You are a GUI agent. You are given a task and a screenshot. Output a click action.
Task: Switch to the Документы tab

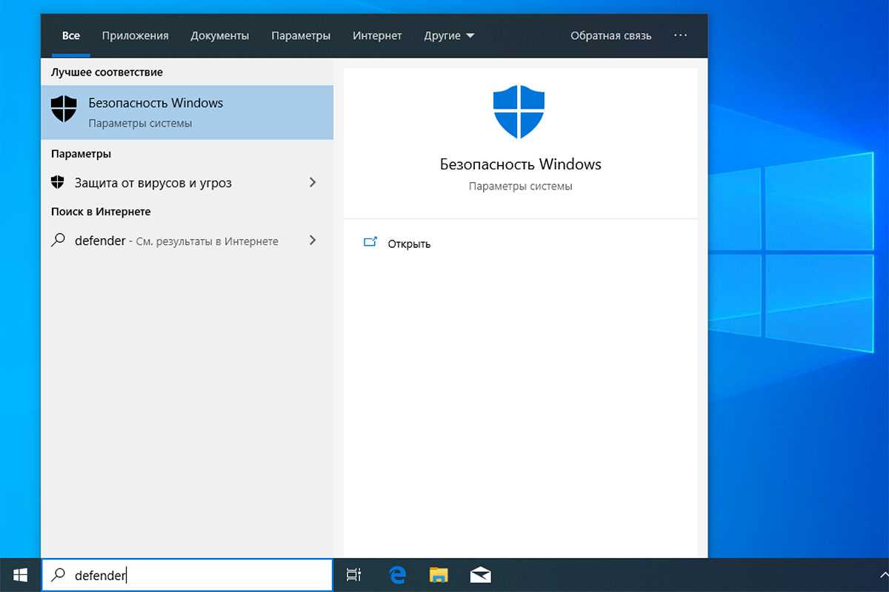pyautogui.click(x=220, y=36)
